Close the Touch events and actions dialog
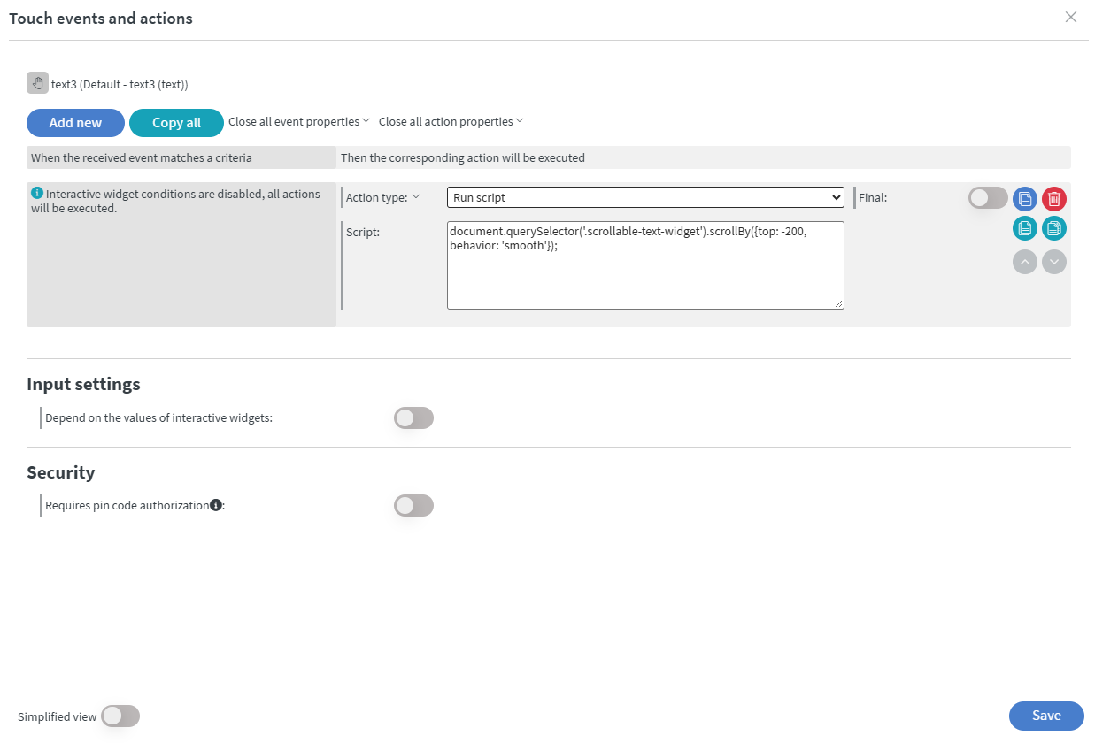The height and width of the screenshot is (743, 1095). [1071, 17]
